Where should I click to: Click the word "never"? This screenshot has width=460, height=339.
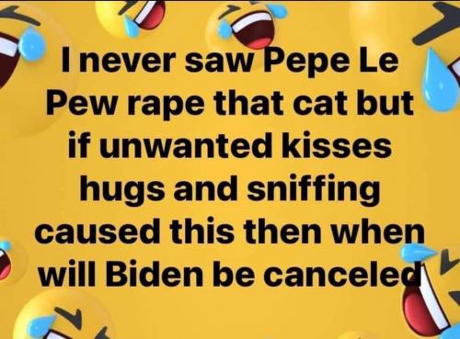coord(127,62)
